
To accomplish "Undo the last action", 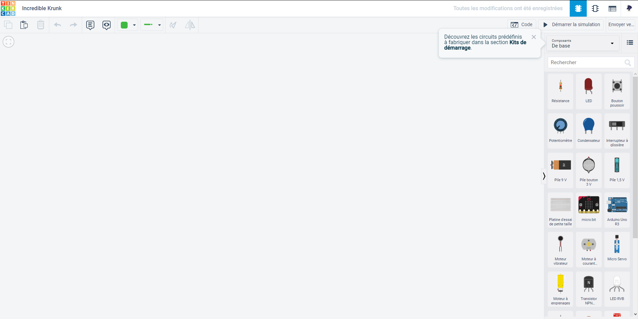I will click(58, 25).
